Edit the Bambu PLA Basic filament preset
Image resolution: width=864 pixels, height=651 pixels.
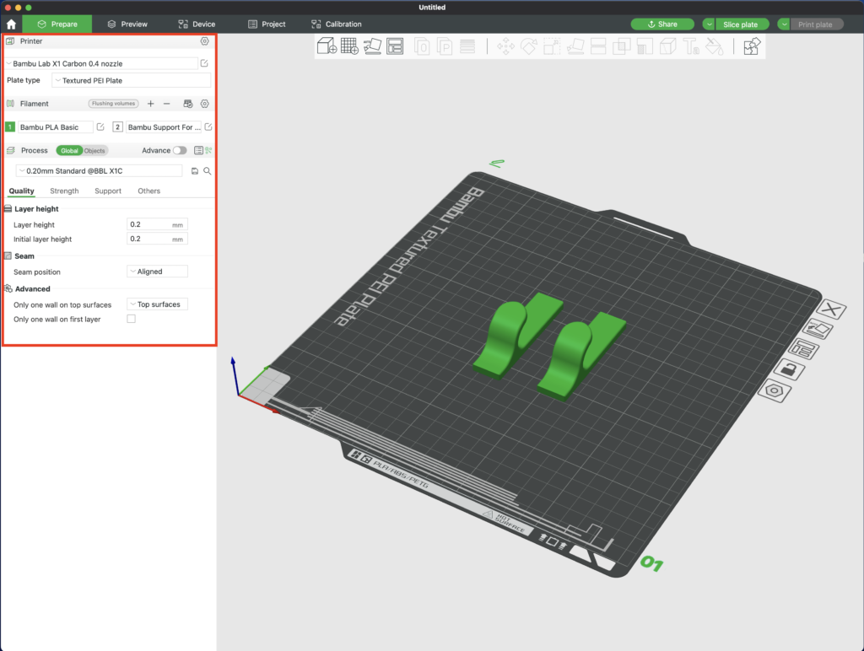(x=100, y=127)
